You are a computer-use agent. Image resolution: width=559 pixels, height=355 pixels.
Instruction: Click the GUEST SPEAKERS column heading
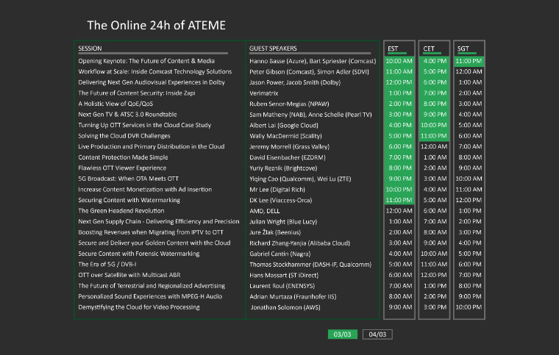pos(273,49)
